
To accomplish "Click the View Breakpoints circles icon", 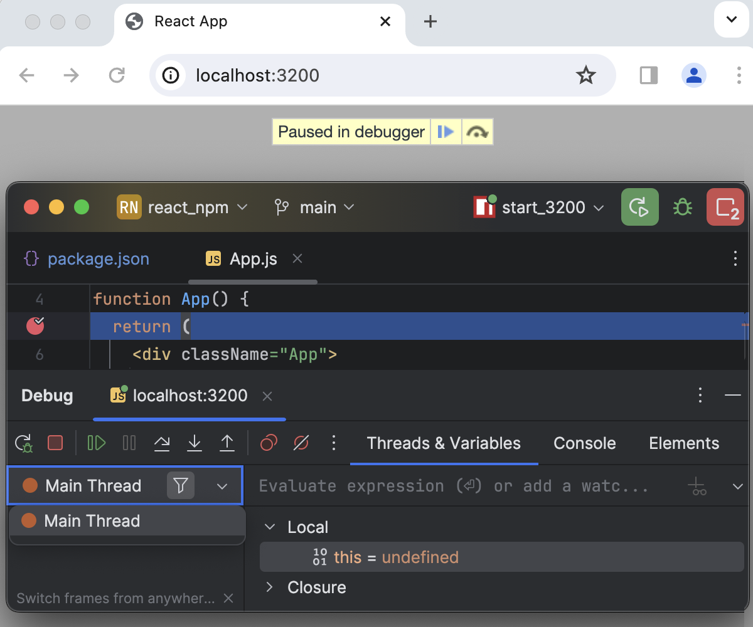I will pyautogui.click(x=269, y=443).
